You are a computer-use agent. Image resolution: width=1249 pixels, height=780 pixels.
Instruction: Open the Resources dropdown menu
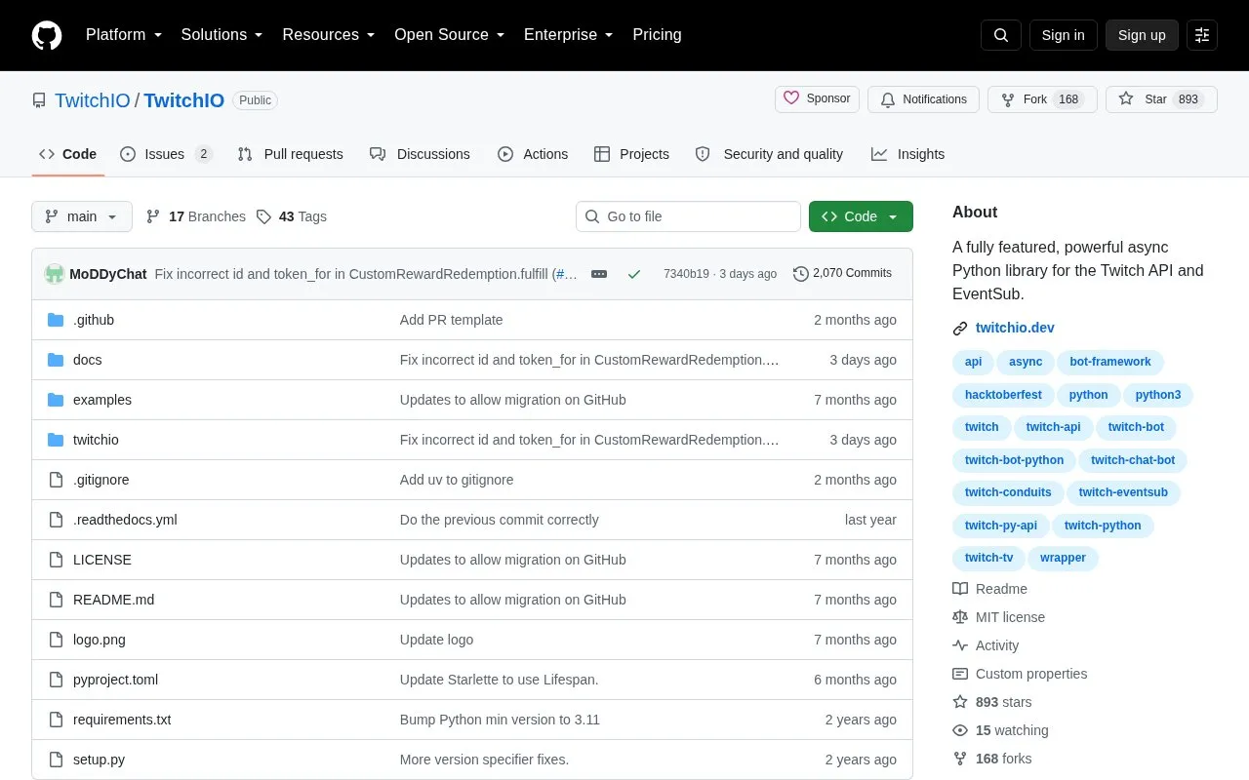[329, 35]
